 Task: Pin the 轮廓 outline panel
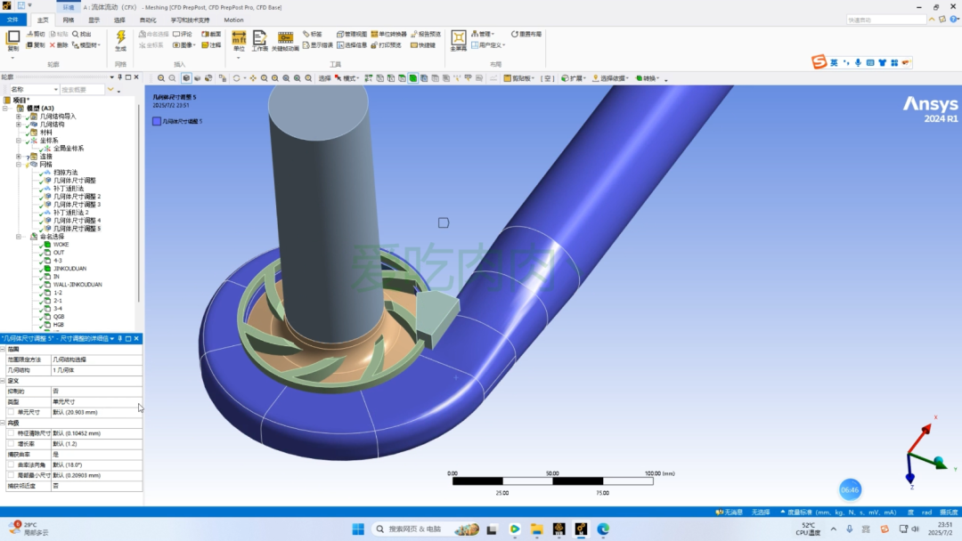pyautogui.click(x=119, y=77)
